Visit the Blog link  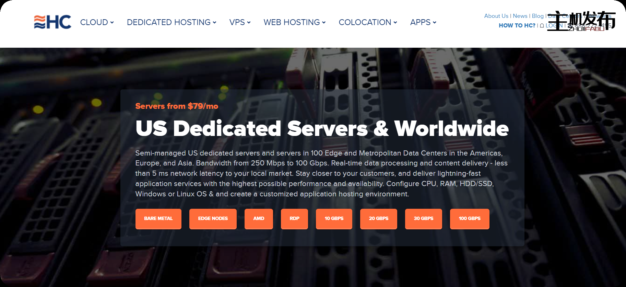pyautogui.click(x=538, y=16)
